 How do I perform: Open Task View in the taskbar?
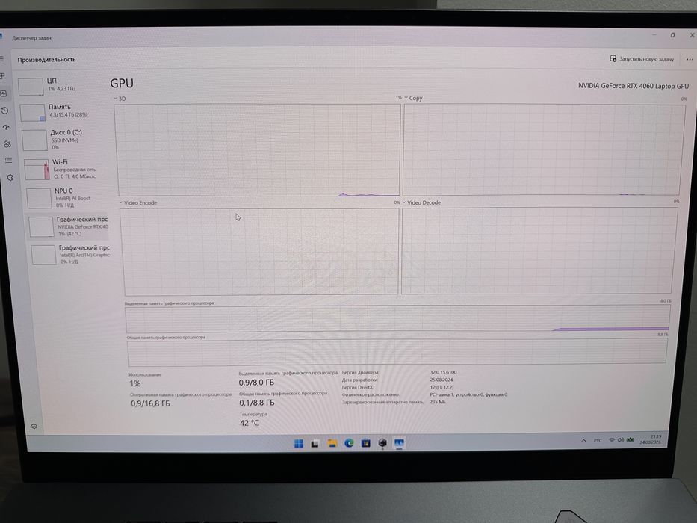(x=315, y=443)
